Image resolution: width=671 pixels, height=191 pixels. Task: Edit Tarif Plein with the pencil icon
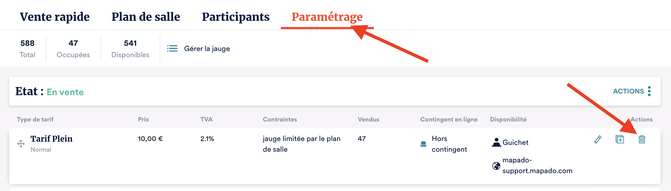(598, 139)
